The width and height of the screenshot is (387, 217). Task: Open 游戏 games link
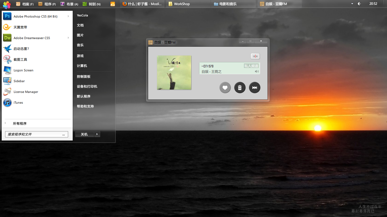click(x=80, y=56)
